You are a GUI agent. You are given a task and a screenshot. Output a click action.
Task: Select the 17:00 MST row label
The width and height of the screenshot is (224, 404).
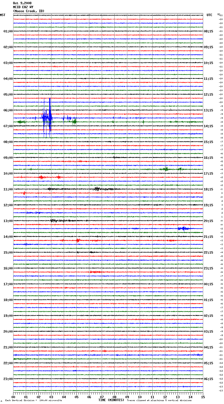click(8, 284)
